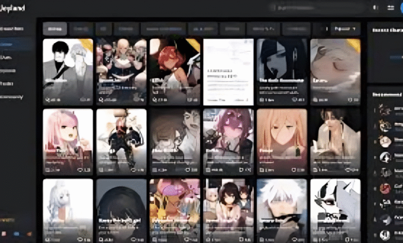
Task: Click the site logo in the top-left corner
Action: (x=12, y=8)
